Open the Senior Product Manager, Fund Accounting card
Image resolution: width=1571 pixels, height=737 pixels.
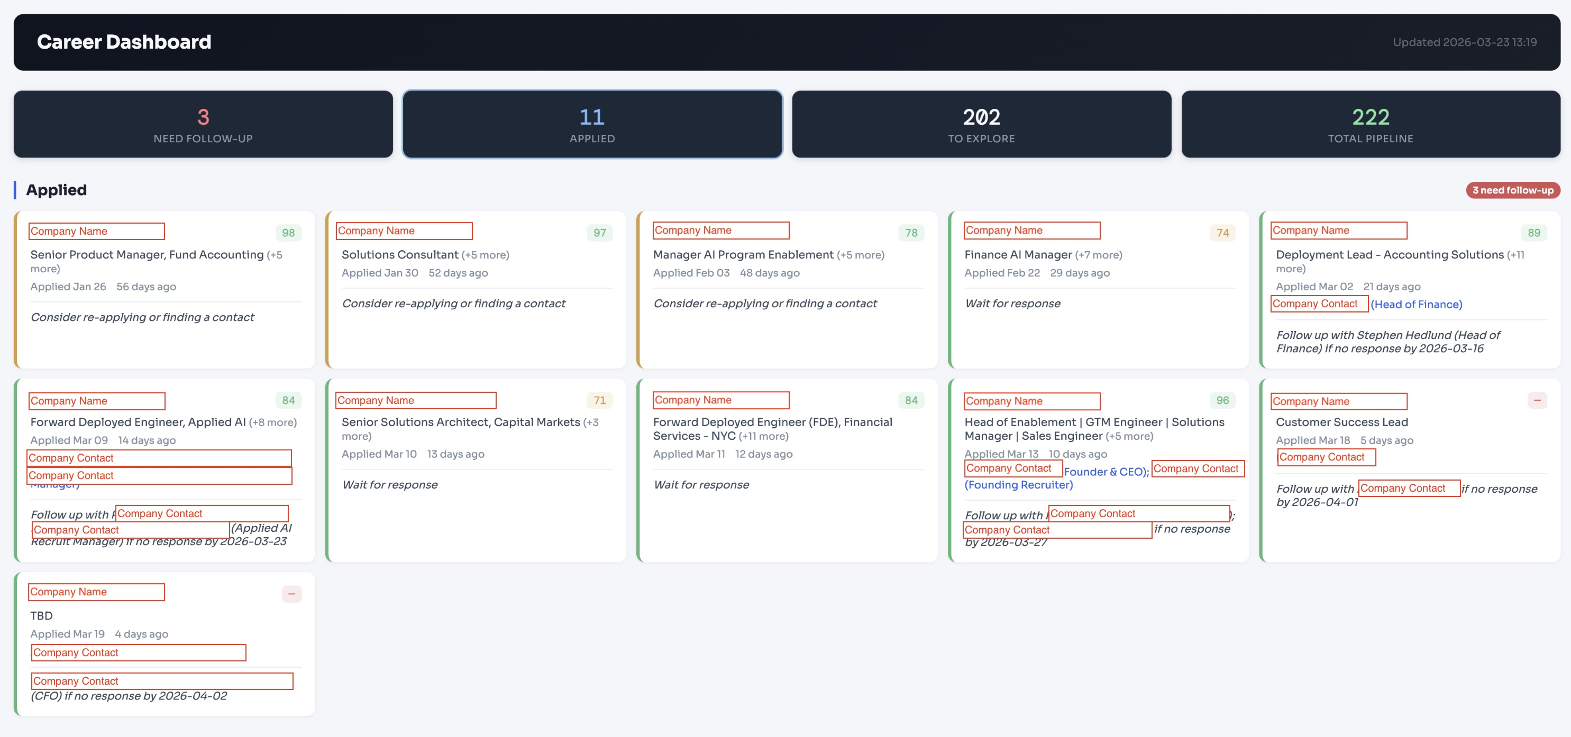165,290
